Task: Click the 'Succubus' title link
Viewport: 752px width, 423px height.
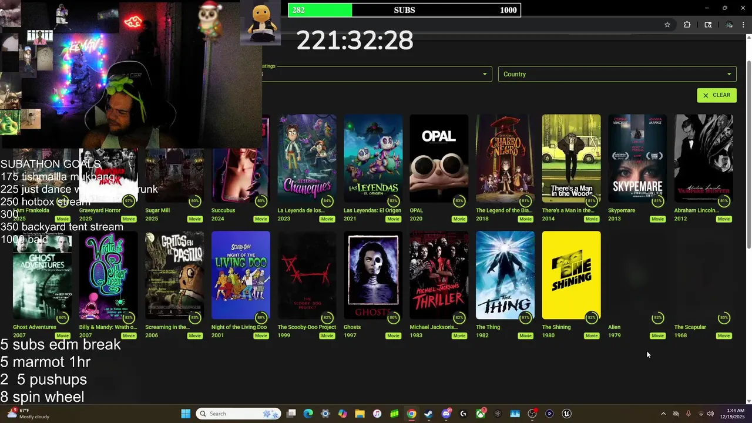Action: 223,210
